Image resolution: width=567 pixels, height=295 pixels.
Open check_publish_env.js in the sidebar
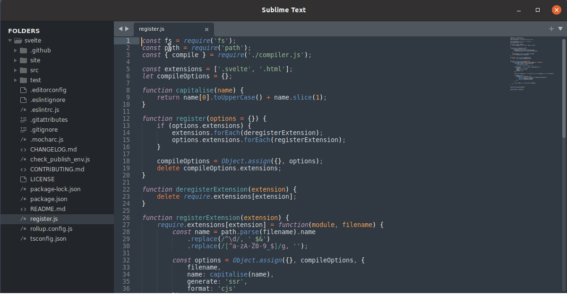(60, 160)
